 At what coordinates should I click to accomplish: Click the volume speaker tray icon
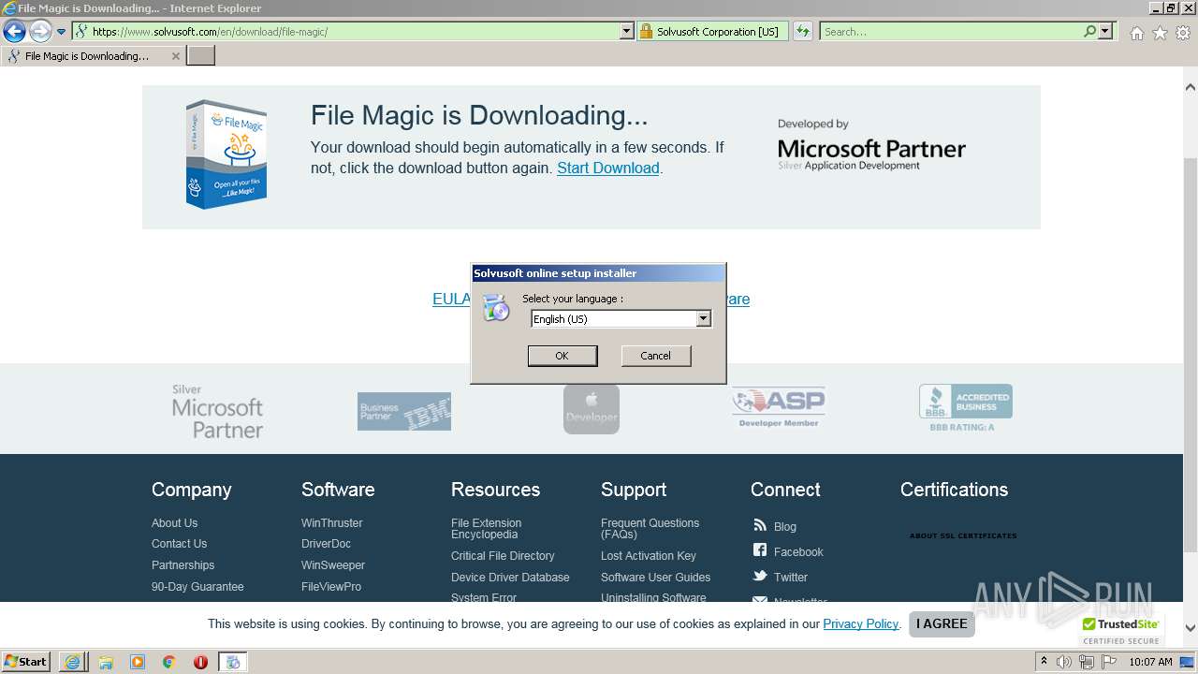coord(1064,662)
